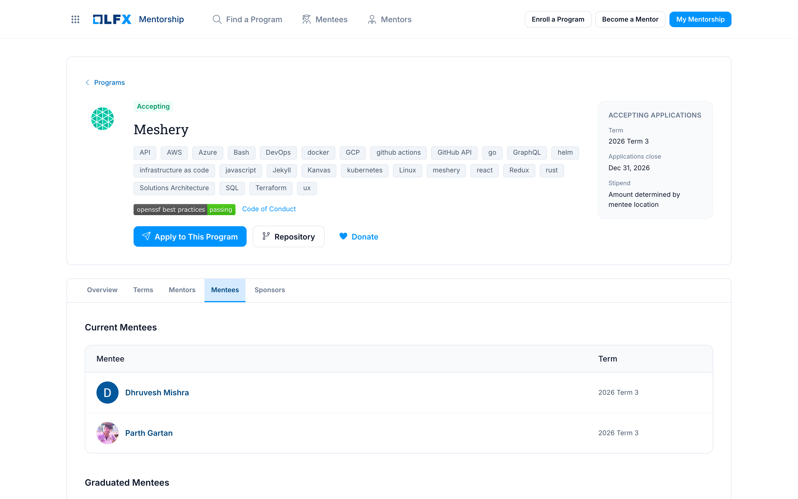This screenshot has width=798, height=499.
Task: Click the Azure skill tag
Action: pyautogui.click(x=208, y=152)
